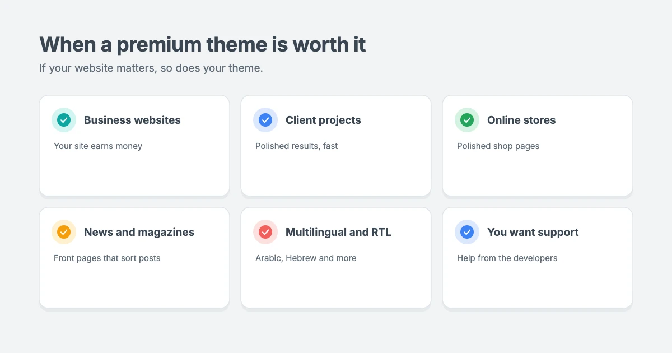Click the green checkmark icon beside Online stores
Viewport: 672px width, 353px height.
[x=467, y=120]
